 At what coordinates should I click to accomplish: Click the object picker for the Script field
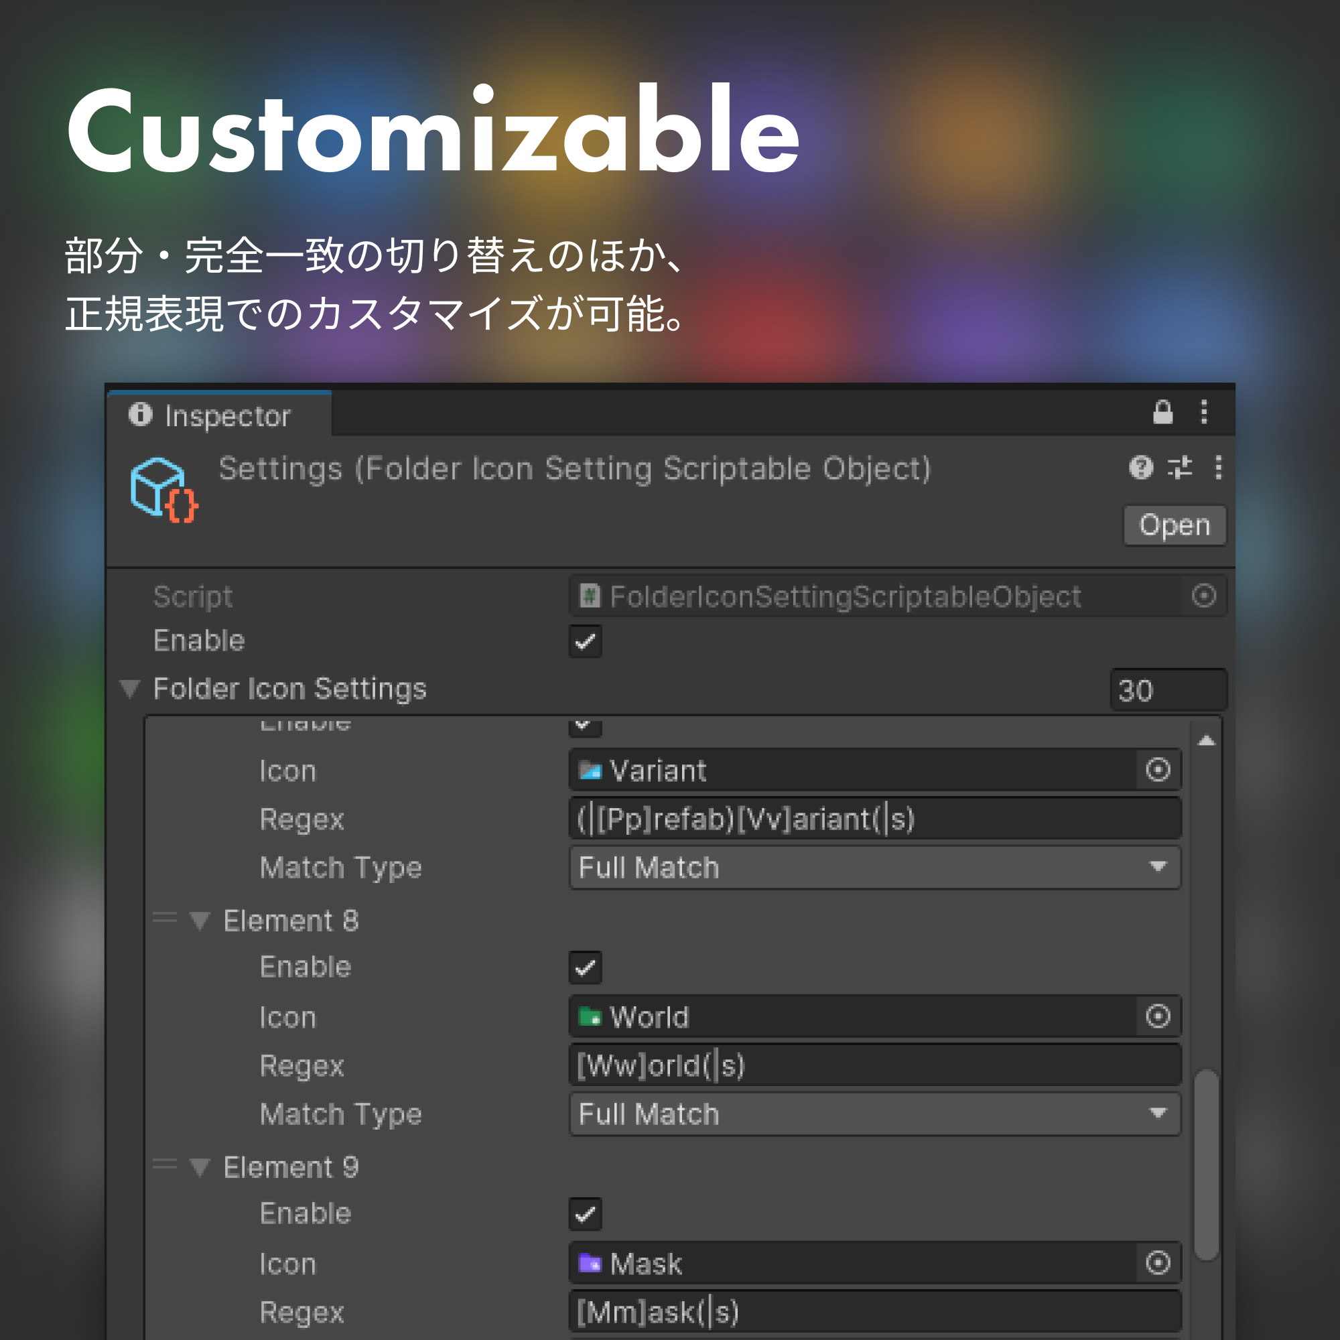(1203, 596)
